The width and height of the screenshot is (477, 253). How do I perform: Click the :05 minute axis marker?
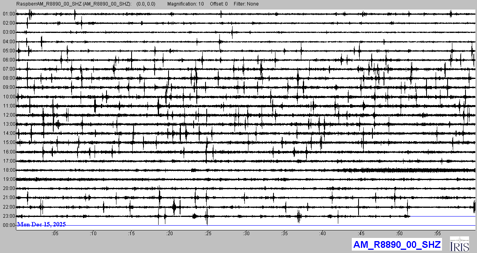pos(54,234)
